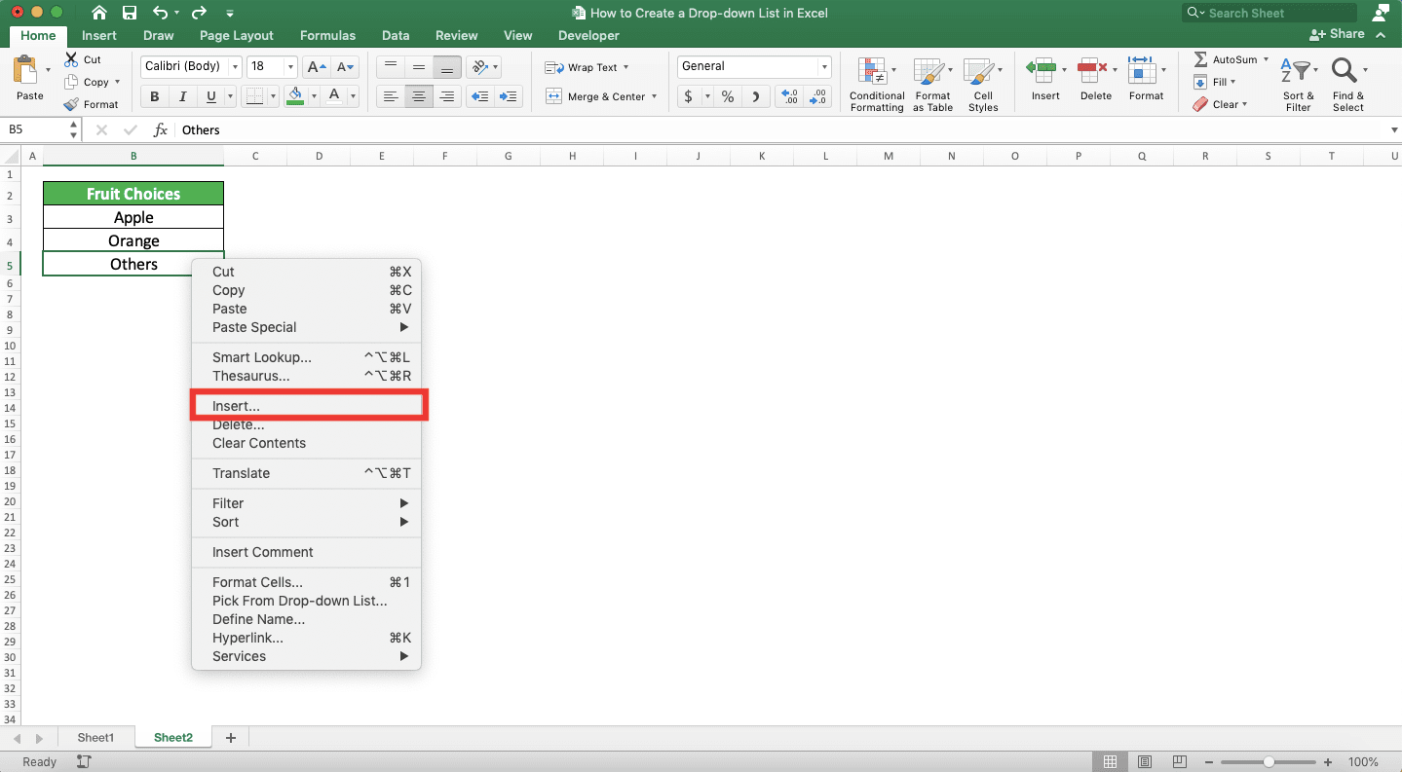Increase font size with larger A icon
Viewport: 1402px width, 772px height.
click(317, 67)
